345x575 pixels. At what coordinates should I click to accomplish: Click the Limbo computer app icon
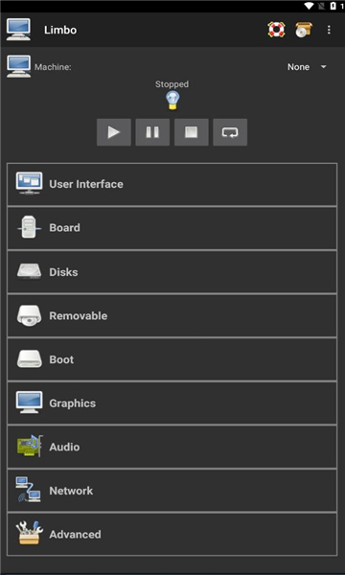18,30
